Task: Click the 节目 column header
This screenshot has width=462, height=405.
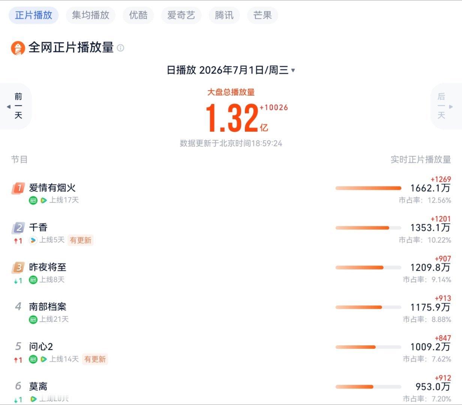Action: point(19,159)
